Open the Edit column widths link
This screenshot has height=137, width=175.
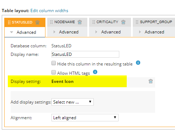[x=49, y=11]
